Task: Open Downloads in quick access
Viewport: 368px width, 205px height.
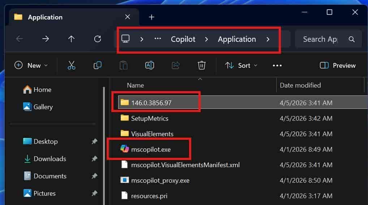Action: tap(45, 159)
